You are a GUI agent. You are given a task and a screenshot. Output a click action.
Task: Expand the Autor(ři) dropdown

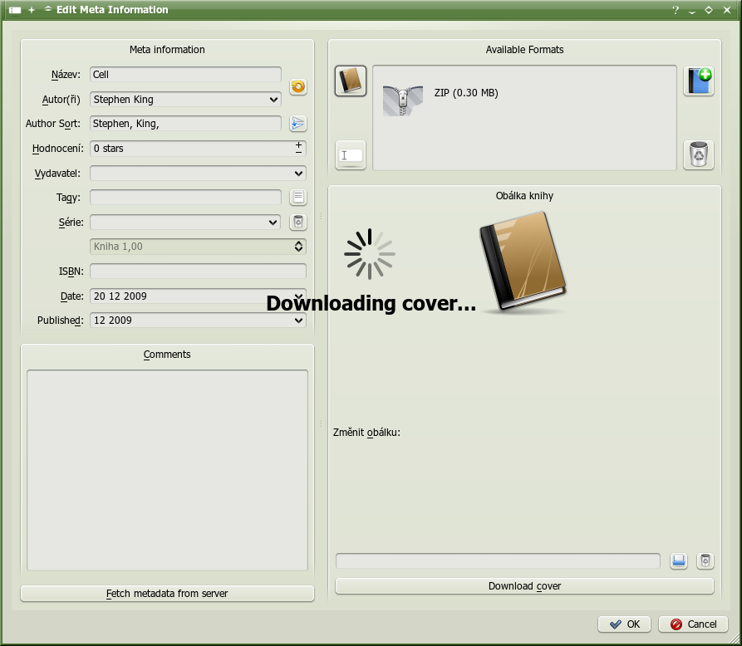coord(274,100)
